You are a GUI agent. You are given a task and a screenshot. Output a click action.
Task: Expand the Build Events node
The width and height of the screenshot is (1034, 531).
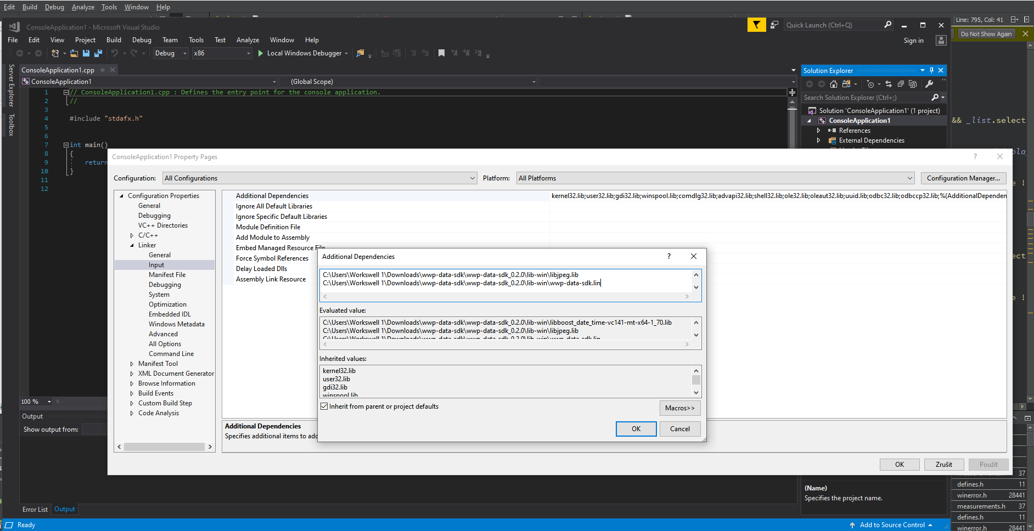pos(132,393)
